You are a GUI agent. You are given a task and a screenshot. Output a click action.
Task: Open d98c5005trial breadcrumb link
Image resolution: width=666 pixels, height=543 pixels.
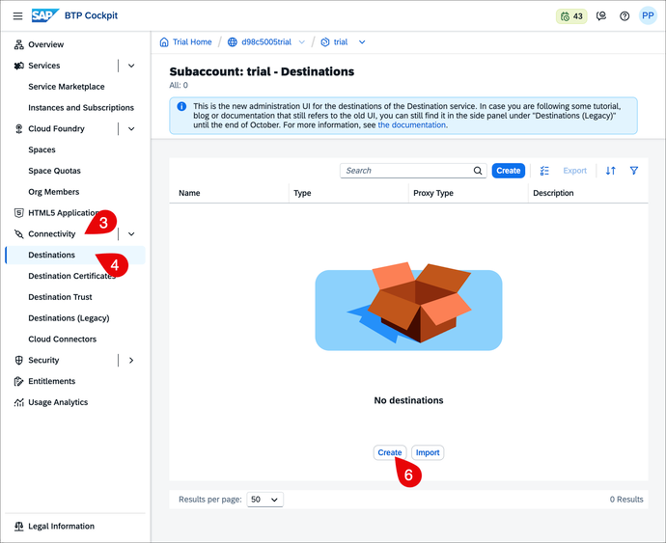coord(266,42)
